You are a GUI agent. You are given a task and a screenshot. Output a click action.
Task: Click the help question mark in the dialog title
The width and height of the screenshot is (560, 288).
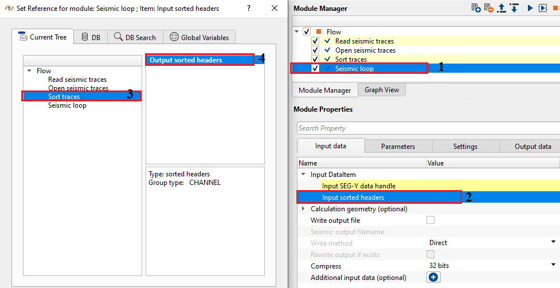248,9
